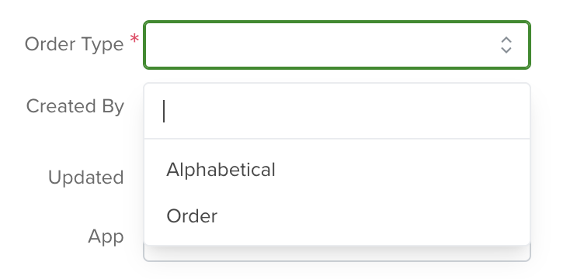
Task: Click the last list entry, Order
Action: click(337, 216)
